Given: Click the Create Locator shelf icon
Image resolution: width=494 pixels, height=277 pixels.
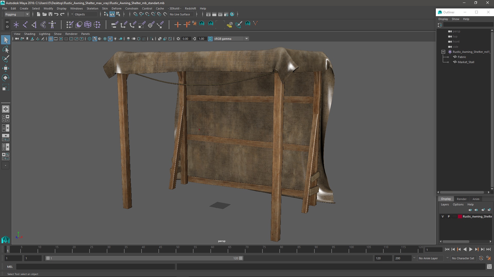Looking at the screenshot, I should 16,25.
